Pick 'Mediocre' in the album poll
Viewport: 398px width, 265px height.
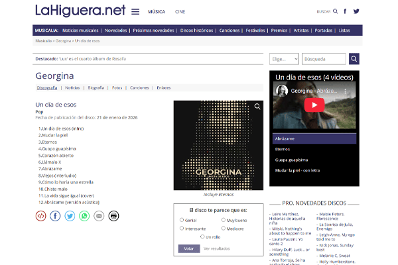[x=222, y=228]
